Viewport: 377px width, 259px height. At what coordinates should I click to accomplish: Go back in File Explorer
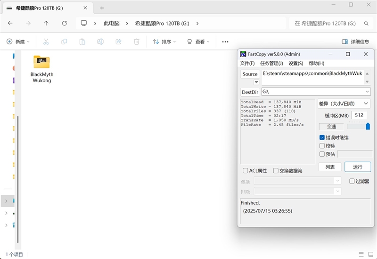point(10,23)
